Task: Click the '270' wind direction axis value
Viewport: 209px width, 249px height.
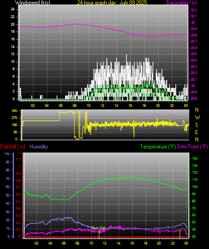Action: (14, 118)
